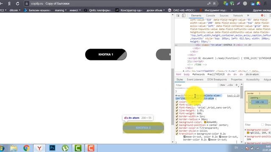Select the body breadcrumb item

187,74
